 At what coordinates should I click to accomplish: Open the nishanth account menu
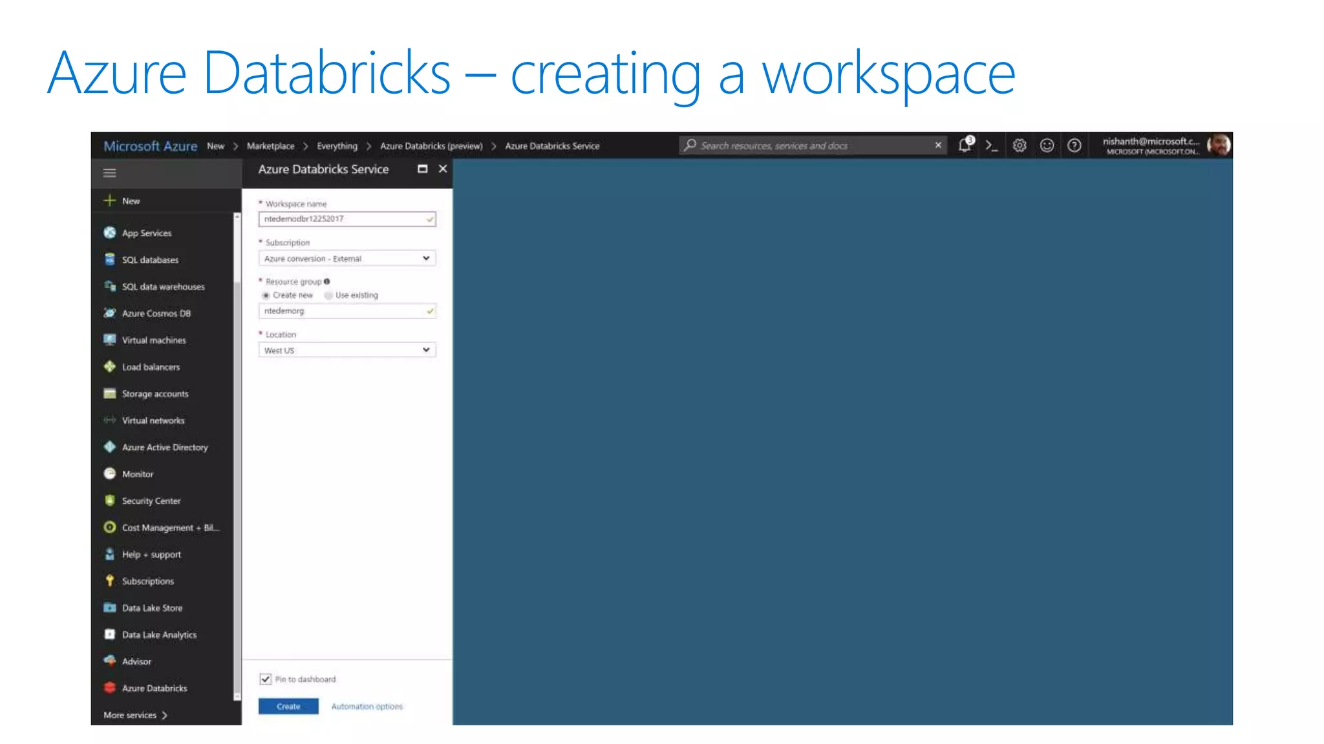tap(1151, 146)
